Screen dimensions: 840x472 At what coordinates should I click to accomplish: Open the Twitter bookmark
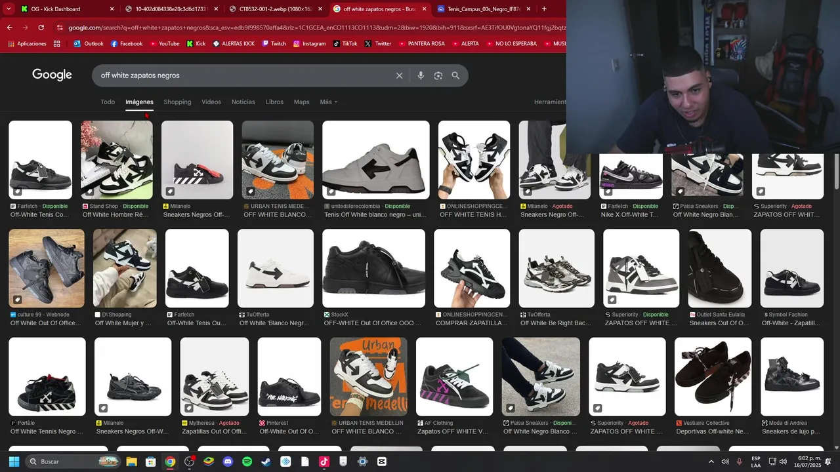click(378, 44)
